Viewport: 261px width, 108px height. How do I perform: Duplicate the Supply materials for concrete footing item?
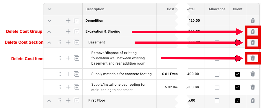tap(76, 74)
